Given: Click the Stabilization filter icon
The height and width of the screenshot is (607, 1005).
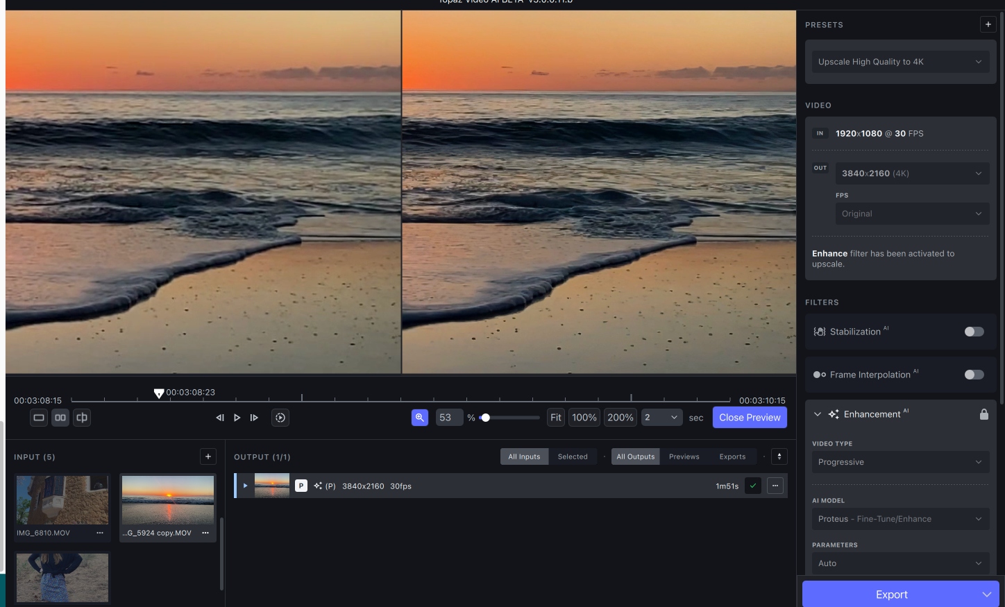Looking at the screenshot, I should tap(820, 332).
